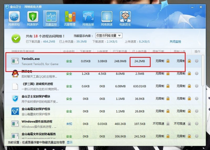The image size is (210, 150).
Task: Open settings gear for 腾讯QQ row
Action: (x=197, y=73)
